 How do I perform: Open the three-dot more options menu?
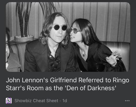(x=127, y=101)
